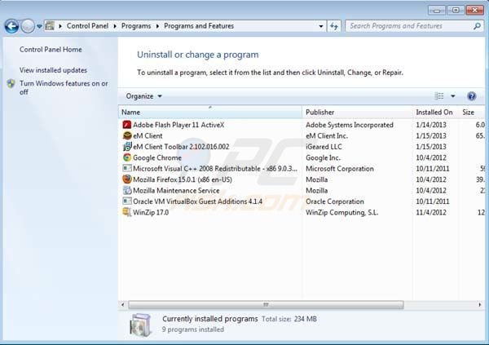Image resolution: width=489 pixels, height=345 pixels.
Task: Click Oracle VM VirtualBox icon
Action: tap(127, 201)
